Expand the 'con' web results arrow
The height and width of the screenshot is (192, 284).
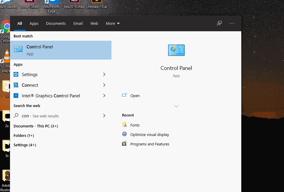point(104,116)
